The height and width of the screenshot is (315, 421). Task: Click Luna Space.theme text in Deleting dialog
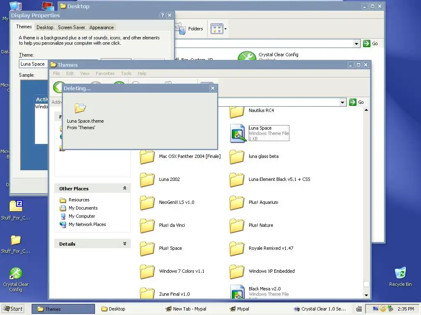coord(86,121)
